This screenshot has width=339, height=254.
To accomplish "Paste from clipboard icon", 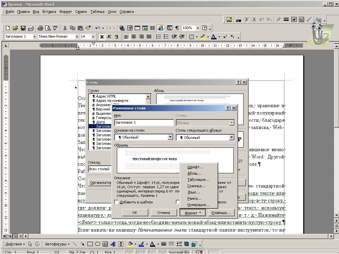I will [x=80, y=28].
